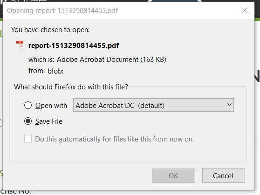The height and width of the screenshot is (195, 260).
Task: Dismiss the dialog using Cancel
Action: click(x=223, y=176)
